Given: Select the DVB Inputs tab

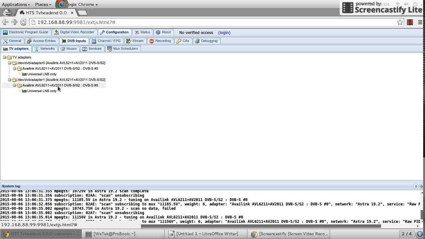Looking at the screenshot, I should [x=74, y=41].
